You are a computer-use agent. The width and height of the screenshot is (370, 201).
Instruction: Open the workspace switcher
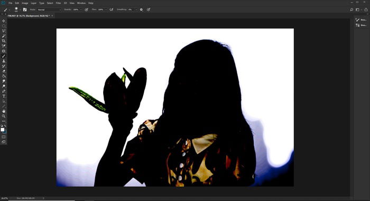tap(358, 9)
